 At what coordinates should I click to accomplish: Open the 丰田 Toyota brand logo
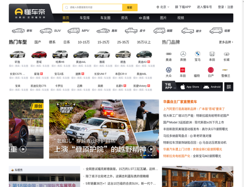click(182, 70)
